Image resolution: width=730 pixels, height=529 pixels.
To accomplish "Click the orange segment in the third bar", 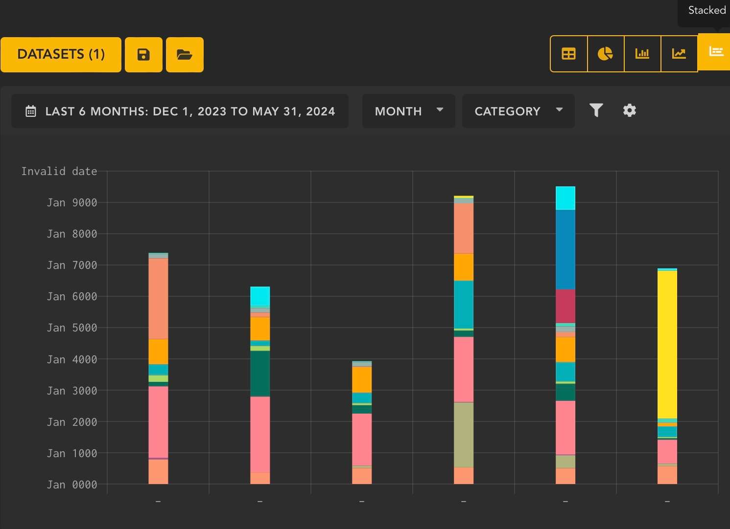I will (362, 380).
